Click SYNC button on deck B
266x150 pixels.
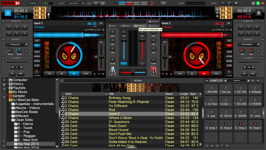(x=216, y=74)
